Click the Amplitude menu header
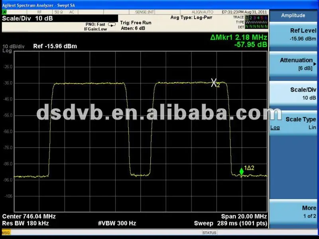Screen dimensions: 319x239 (293, 15)
